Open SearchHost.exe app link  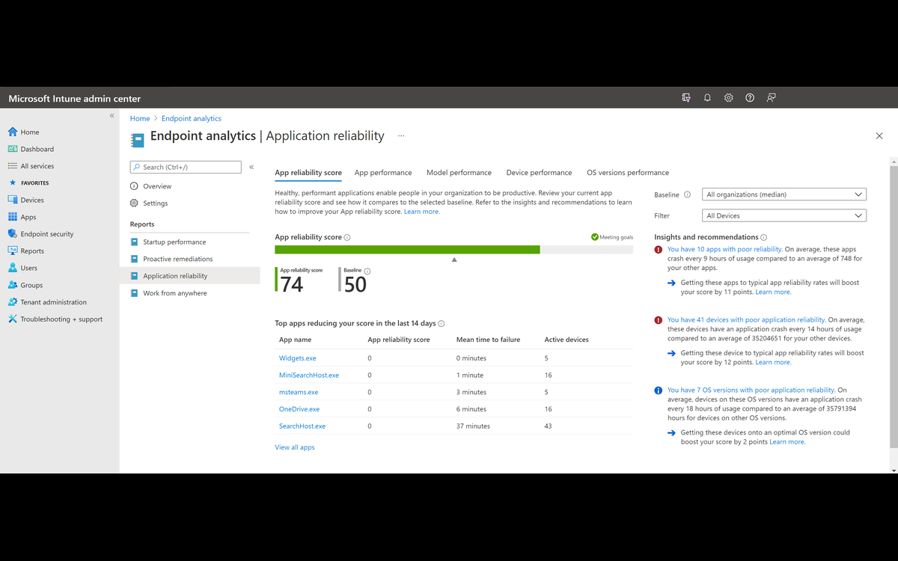click(x=302, y=426)
